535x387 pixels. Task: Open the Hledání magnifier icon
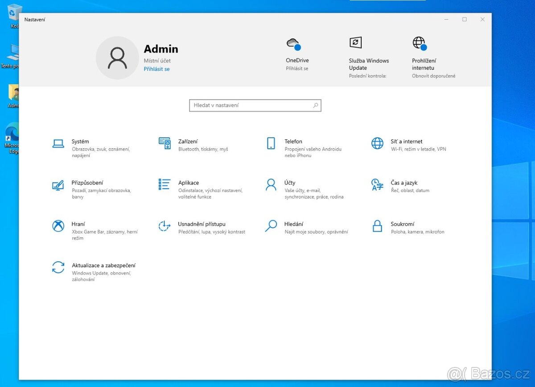point(271,226)
